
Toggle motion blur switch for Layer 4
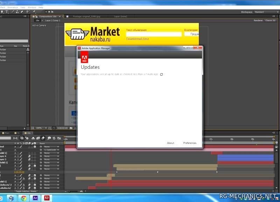click(x=29, y=156)
